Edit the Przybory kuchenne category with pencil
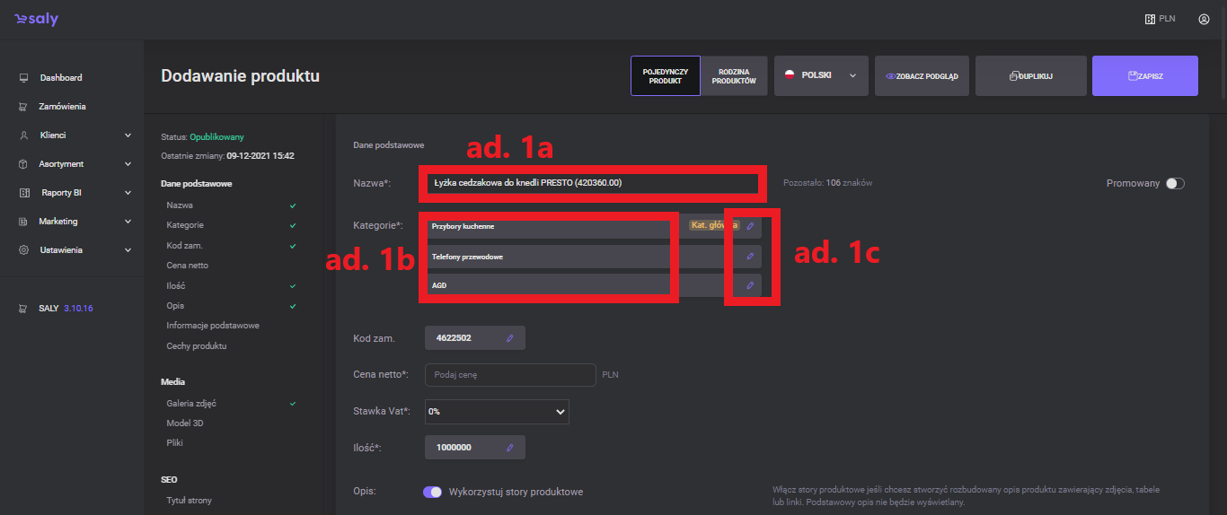 (750, 226)
